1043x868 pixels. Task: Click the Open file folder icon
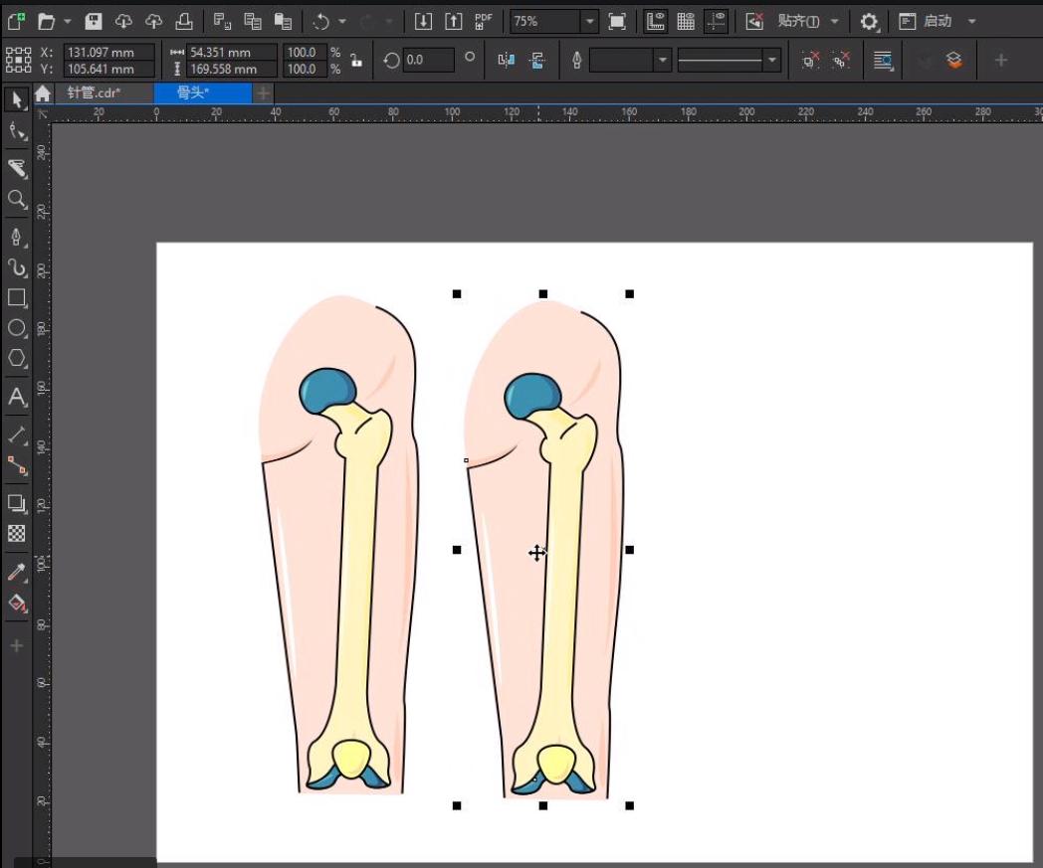[45, 21]
